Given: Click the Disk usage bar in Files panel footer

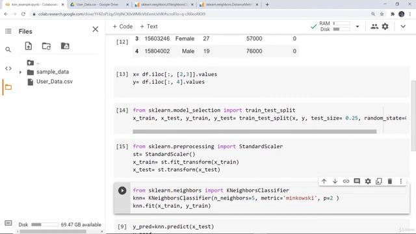Looking at the screenshot, I should 45,225.
